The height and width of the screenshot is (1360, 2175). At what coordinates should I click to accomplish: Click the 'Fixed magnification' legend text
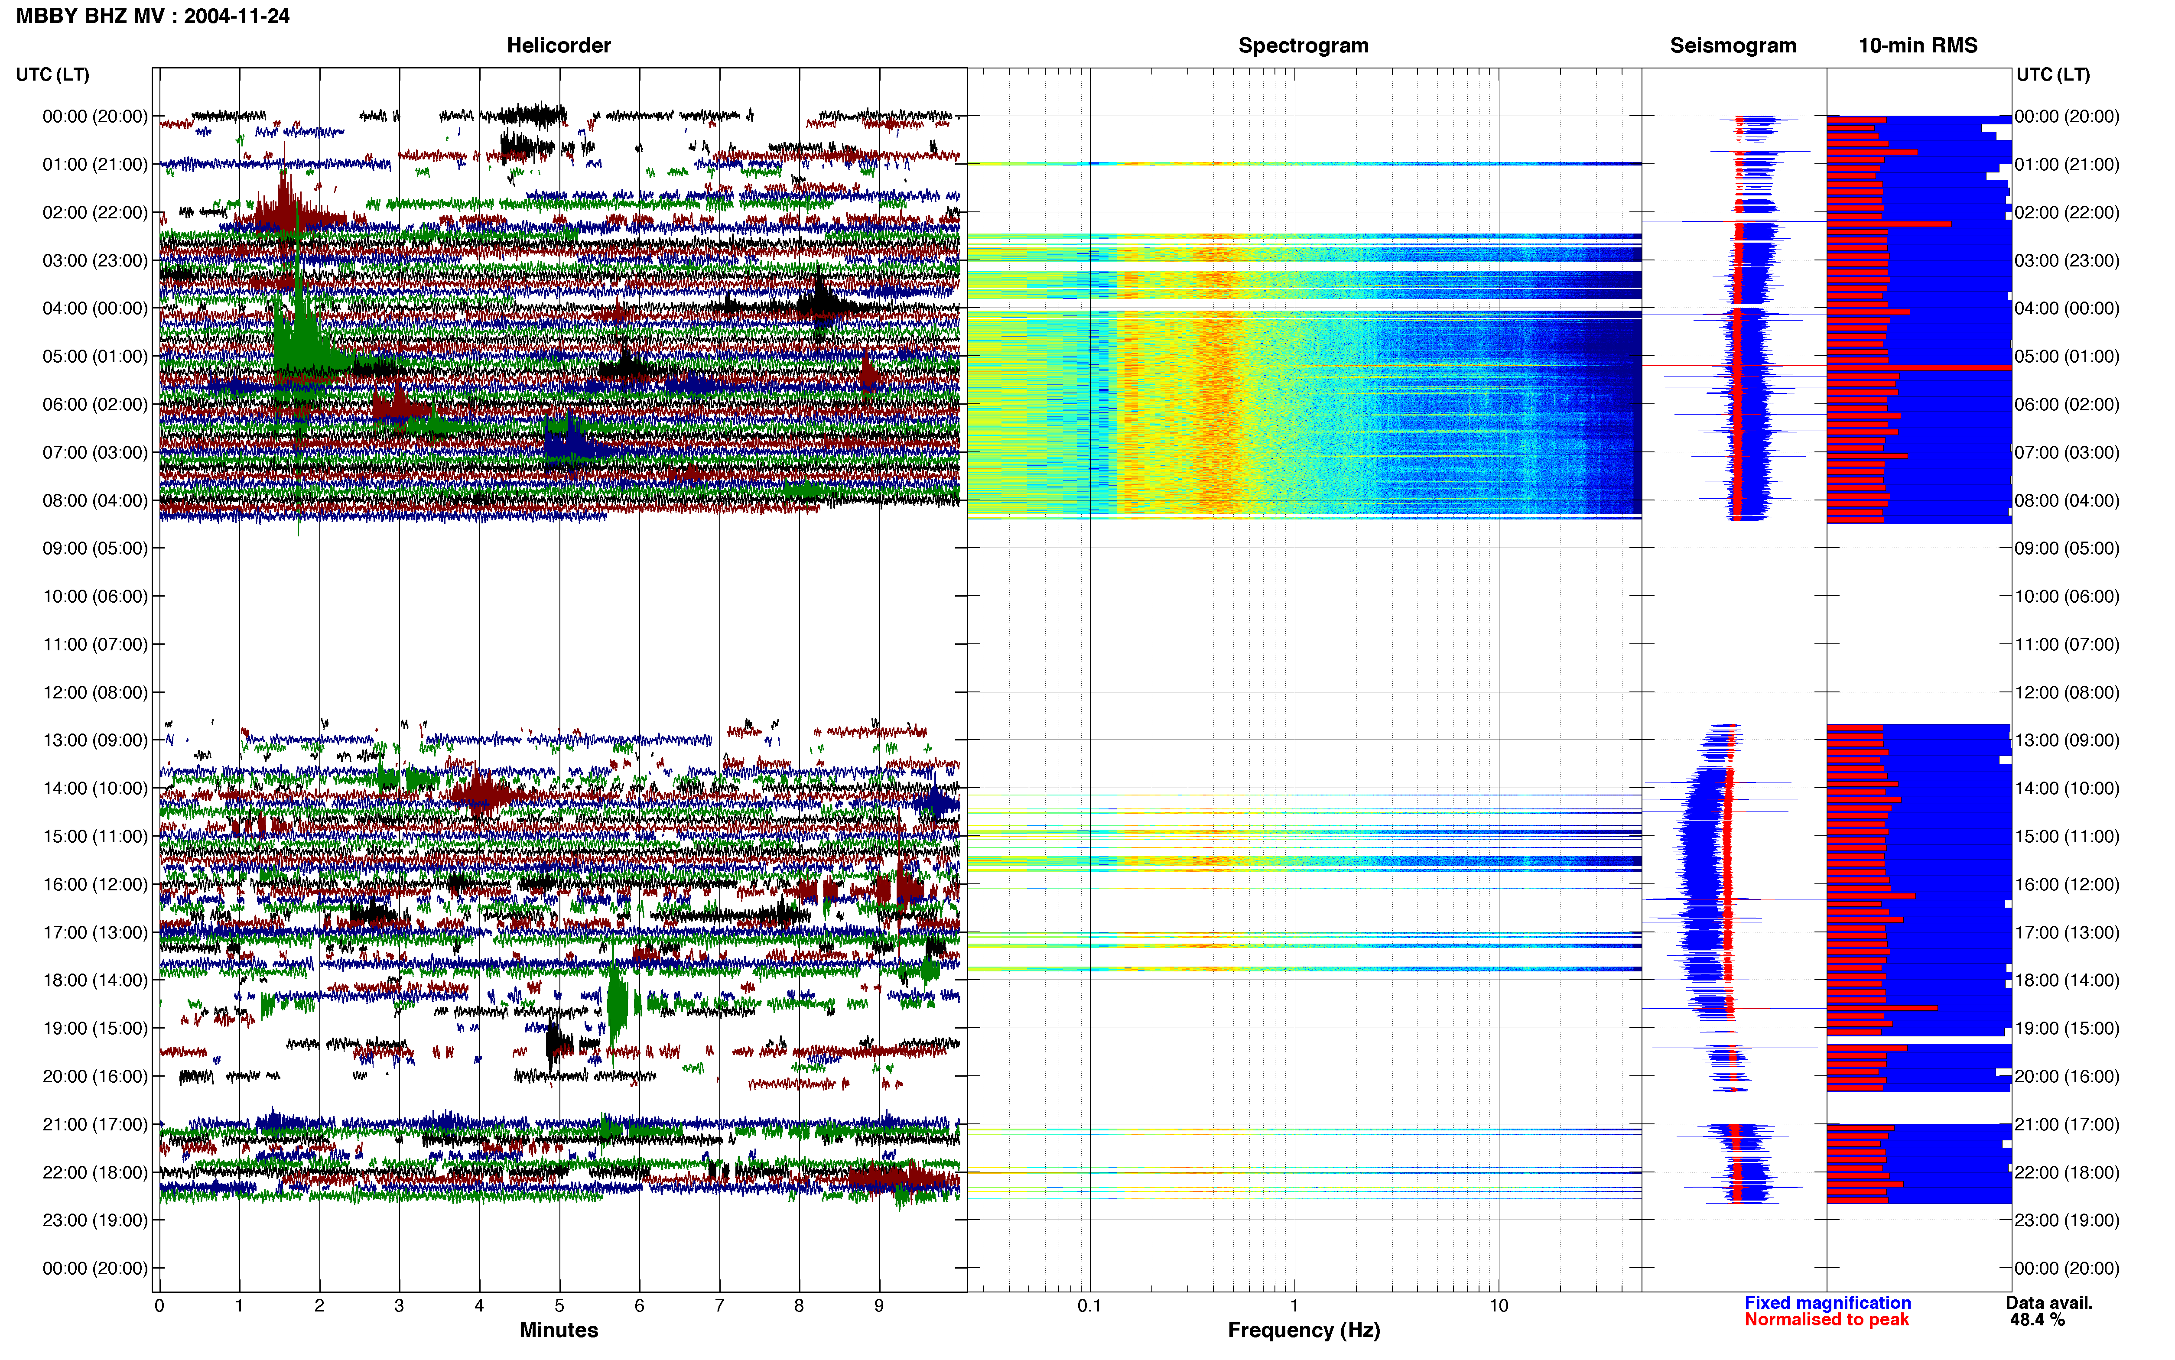tap(1828, 1302)
